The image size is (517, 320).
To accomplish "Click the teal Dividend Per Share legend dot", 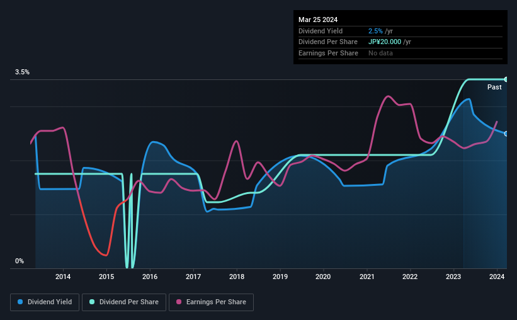I will [92, 302].
